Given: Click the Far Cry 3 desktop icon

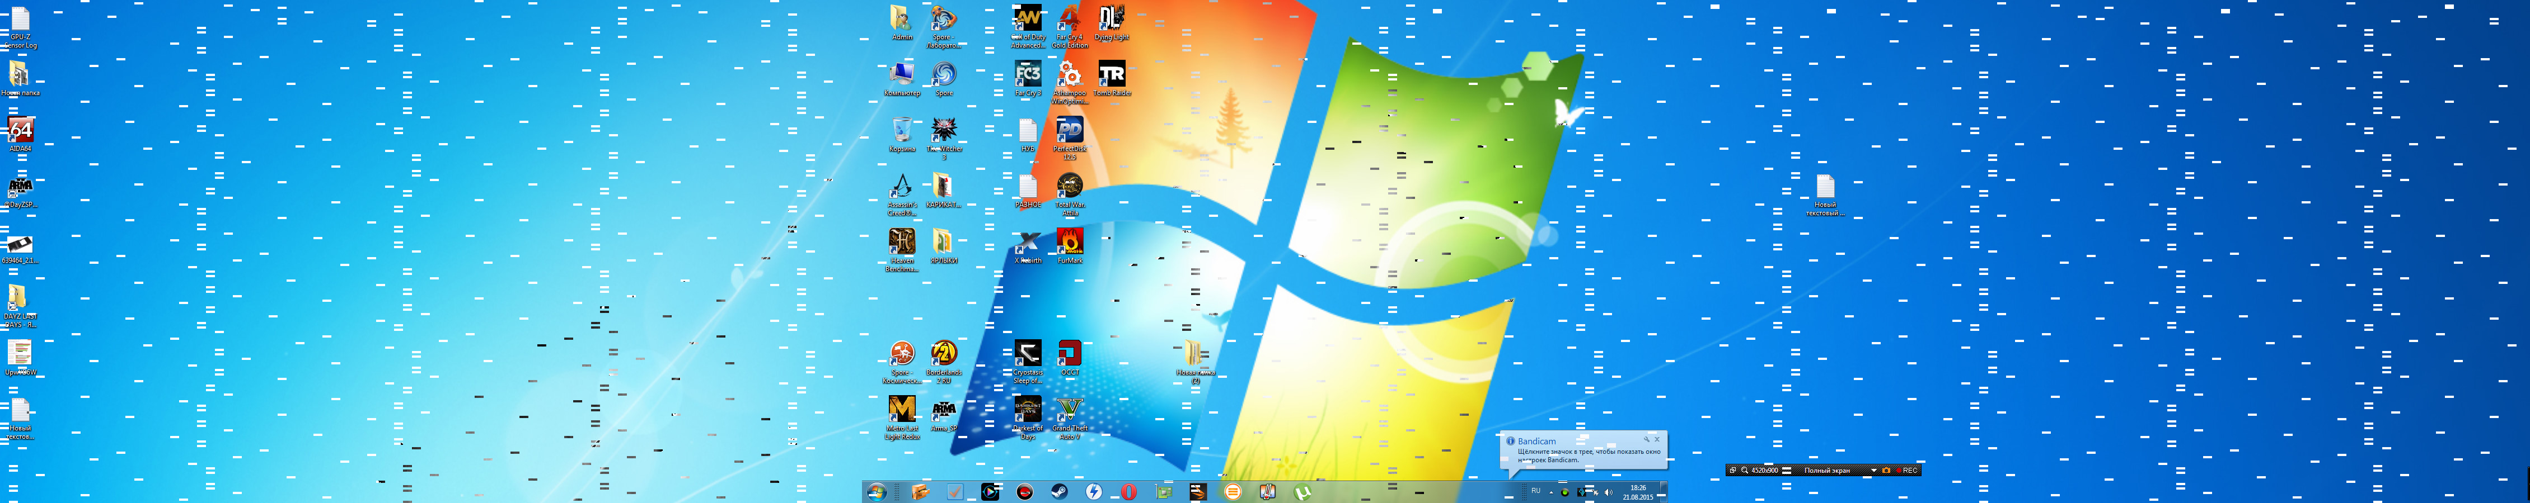Looking at the screenshot, I should pos(1027,79).
